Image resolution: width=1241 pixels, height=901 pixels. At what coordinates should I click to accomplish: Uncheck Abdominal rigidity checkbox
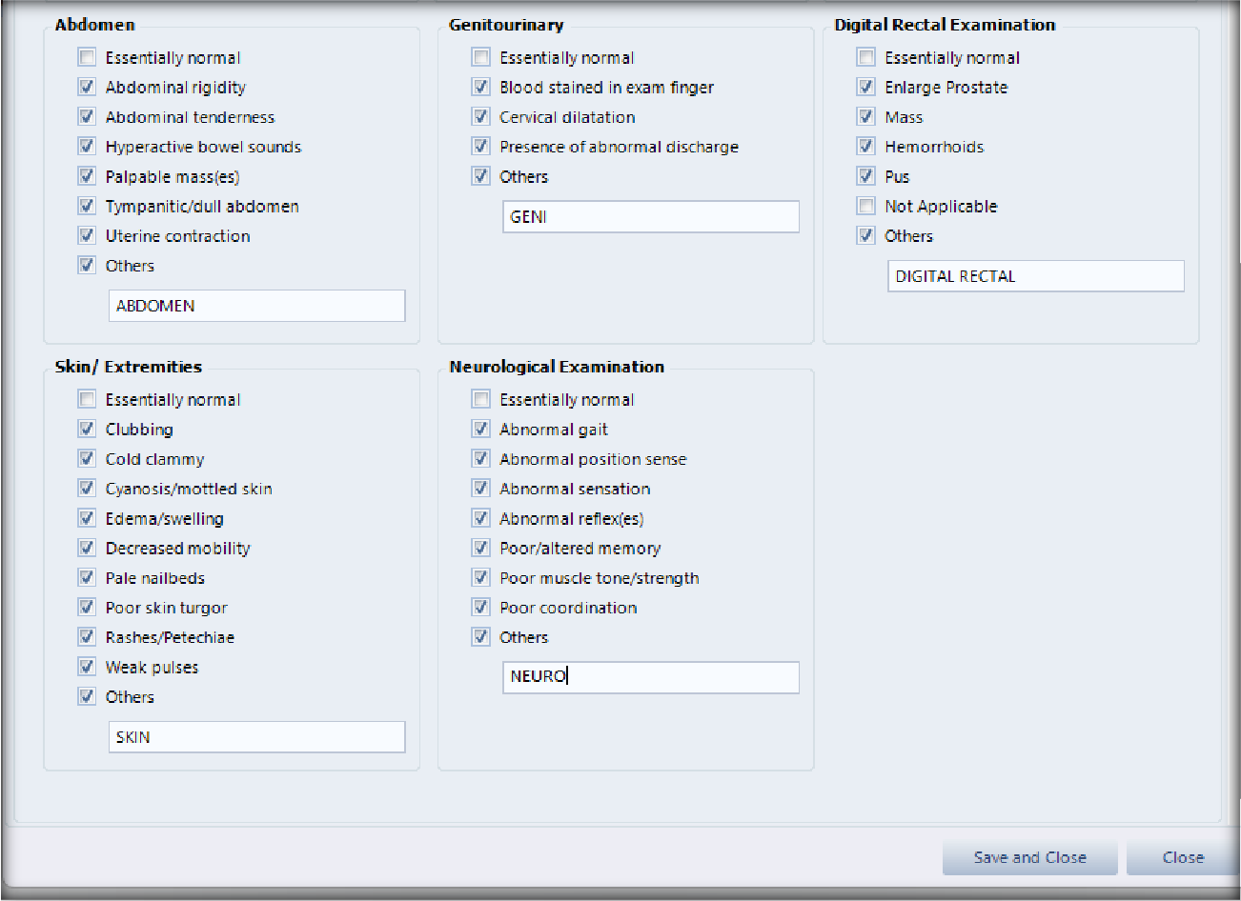[88, 87]
